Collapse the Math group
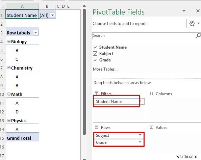The height and width of the screenshot is (160, 201). tap(9, 94)
